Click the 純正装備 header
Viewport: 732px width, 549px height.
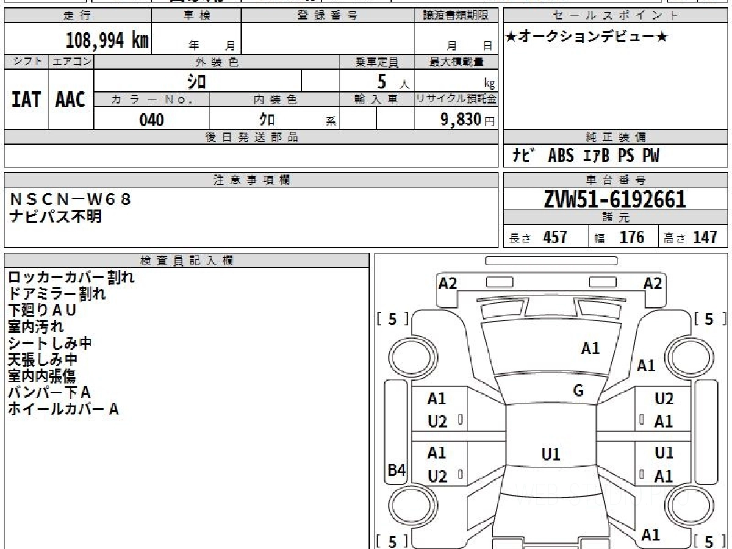pyautogui.click(x=616, y=137)
